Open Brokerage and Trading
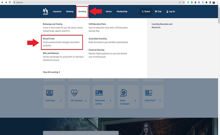Screen dimensions: 220x135 click(x=52, y=24)
